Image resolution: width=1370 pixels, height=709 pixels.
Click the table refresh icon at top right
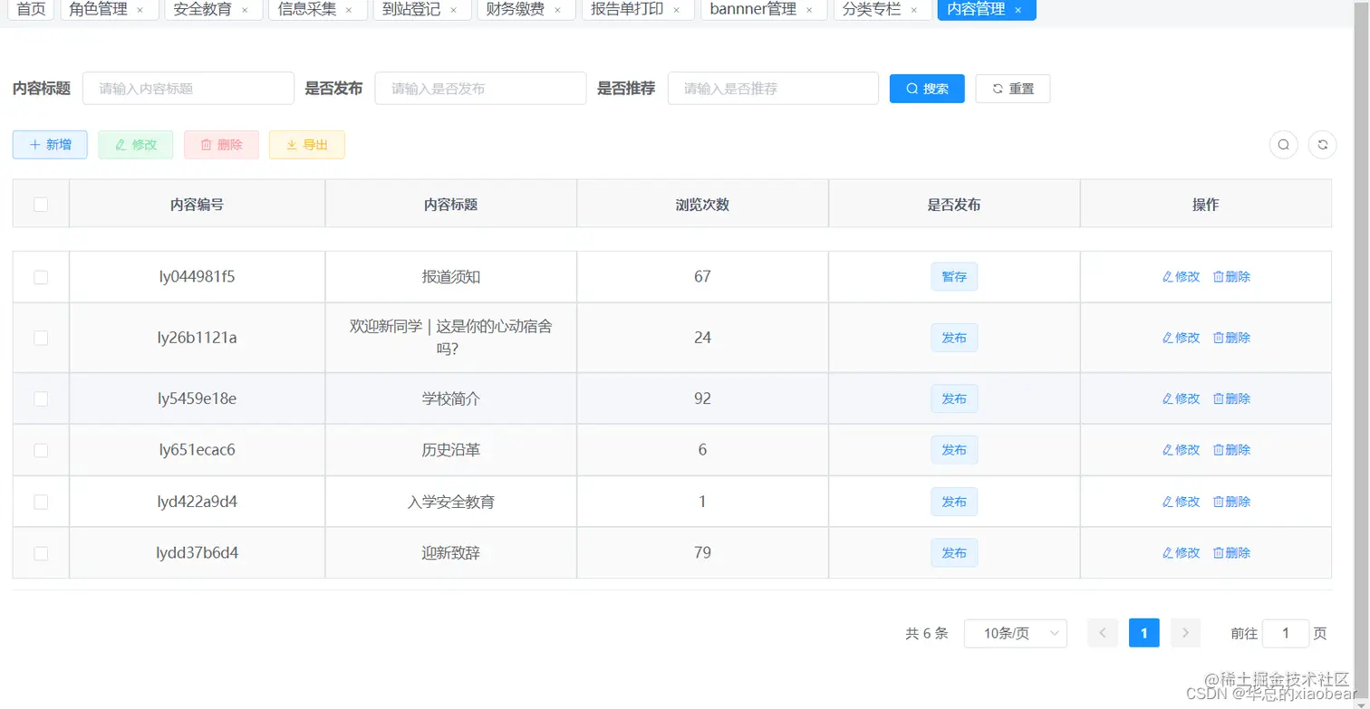tap(1321, 144)
